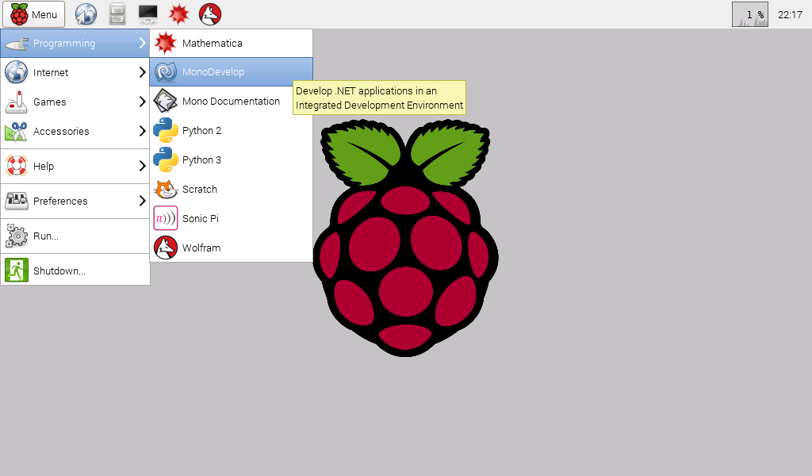Click the Games joystick icon
Screen dimensions: 812x476
[x=17, y=102]
